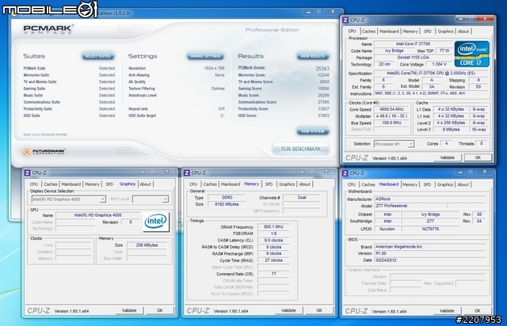This screenshot has height=326, width=507.
Task: Switch to Caches tab in CPU window
Action: click(x=368, y=32)
